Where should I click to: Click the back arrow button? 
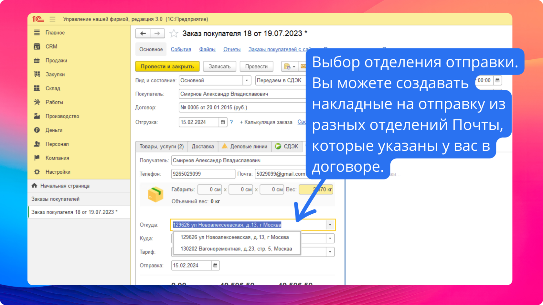point(143,33)
